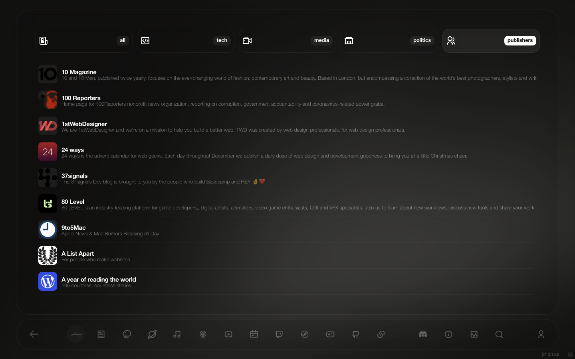Click the 1stWebDesigner mission description text
Screen dimensions: 575x359
pos(233,130)
